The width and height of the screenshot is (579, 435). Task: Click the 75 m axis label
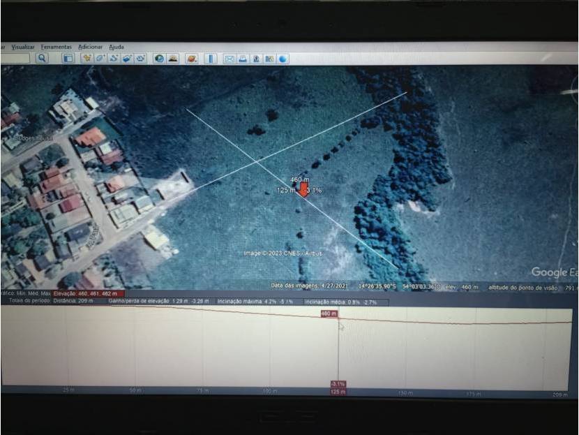click(x=203, y=390)
